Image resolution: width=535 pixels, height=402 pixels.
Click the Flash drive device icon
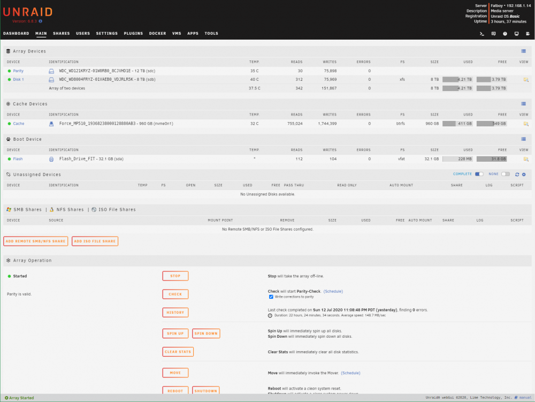point(51,159)
